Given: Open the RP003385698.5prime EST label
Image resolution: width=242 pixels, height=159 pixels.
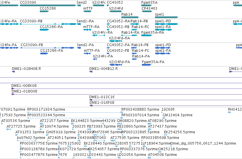Looking at the screenshot, I should 160,138.
